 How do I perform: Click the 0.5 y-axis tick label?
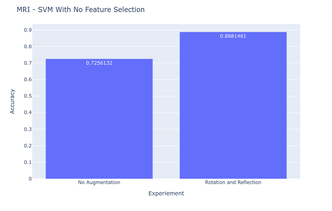click(28, 96)
